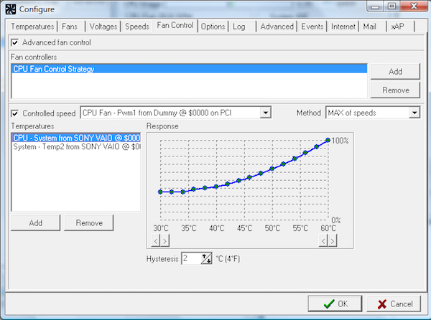Toggle Advanced fan control checkbox
The image size is (431, 320).
[15, 42]
